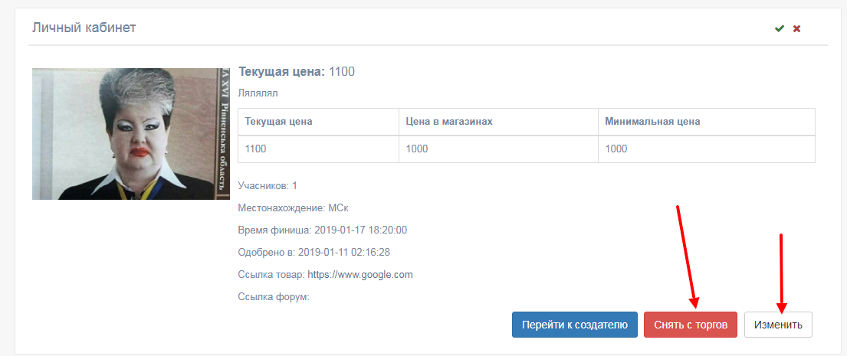
Task: Click the product photo thumbnail
Action: [131, 134]
